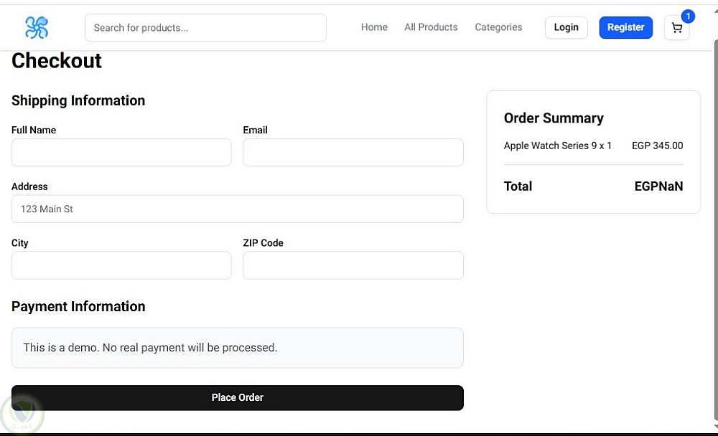
Task: Focus the Search for products field
Action: coord(205,28)
